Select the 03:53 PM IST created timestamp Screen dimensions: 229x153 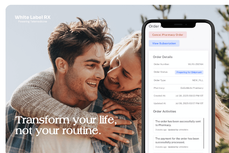click(x=189, y=96)
